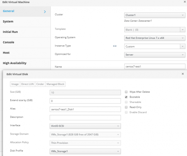Open the Disk Profile dropdown
187x156 pixels.
tap(85, 151)
